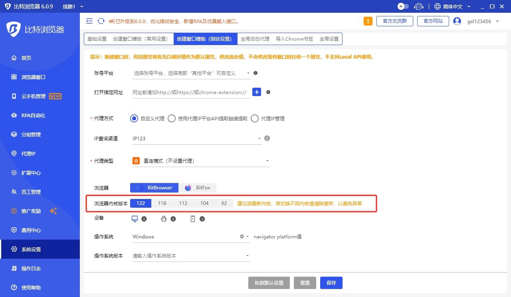This screenshot has height=297, width=511.
Task: Clear the Windows operating system selection
Action: (x=242, y=236)
